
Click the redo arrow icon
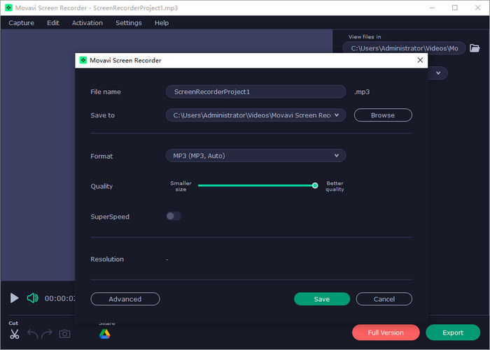pyautogui.click(x=47, y=334)
